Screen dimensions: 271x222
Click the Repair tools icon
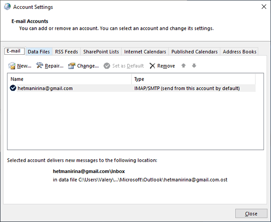(x=40, y=65)
